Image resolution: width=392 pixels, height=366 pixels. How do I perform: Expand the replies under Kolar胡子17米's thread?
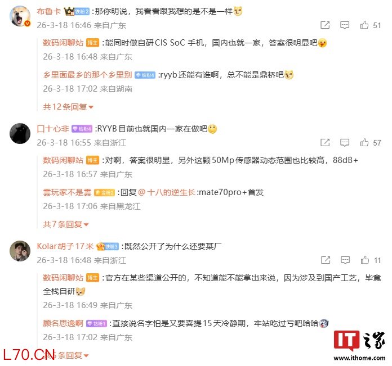(x=66, y=355)
